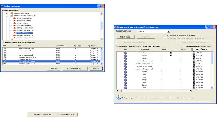The image size is (218, 117).
Task: Click the object icon next to WP00F-17
Action: (x=194, y=88)
